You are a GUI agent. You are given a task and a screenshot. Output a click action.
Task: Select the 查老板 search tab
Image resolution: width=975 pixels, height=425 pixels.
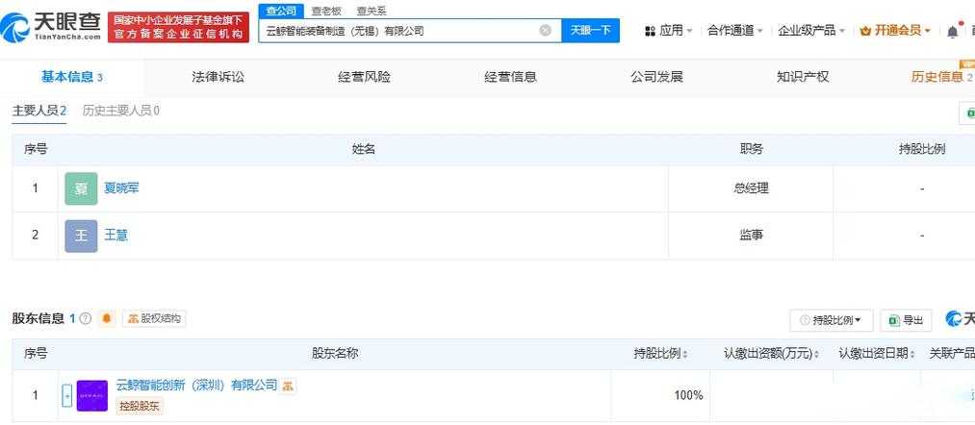(326, 12)
